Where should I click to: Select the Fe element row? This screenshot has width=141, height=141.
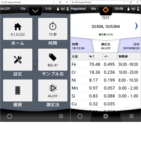(106, 64)
